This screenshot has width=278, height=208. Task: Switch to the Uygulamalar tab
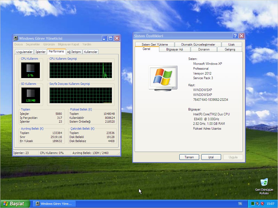click(x=24, y=52)
